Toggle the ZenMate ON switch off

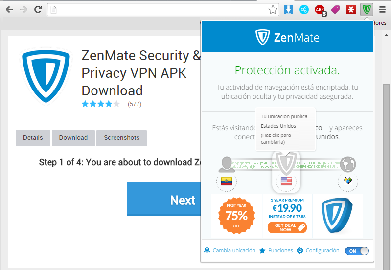tap(357, 251)
